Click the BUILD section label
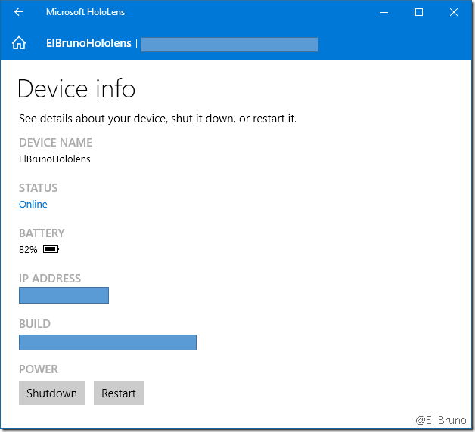The image size is (475, 432). [x=35, y=324]
